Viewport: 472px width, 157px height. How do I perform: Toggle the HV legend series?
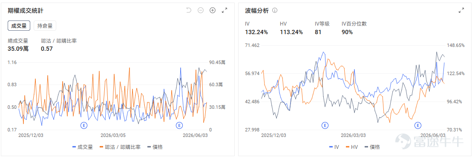pyautogui.click(x=352, y=147)
